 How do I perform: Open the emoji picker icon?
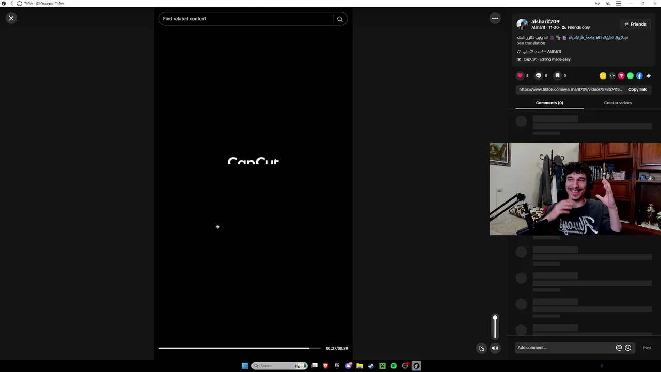[x=628, y=348]
